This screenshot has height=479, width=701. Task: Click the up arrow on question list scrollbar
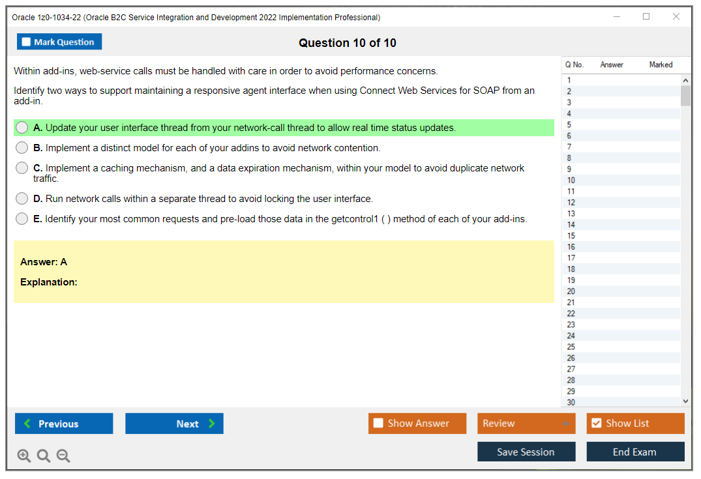[685, 80]
